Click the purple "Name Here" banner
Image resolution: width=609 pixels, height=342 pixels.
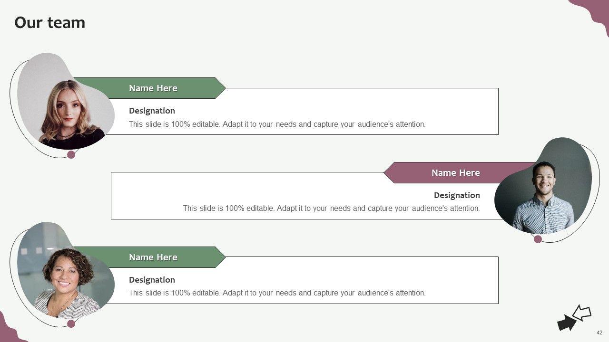(x=455, y=173)
